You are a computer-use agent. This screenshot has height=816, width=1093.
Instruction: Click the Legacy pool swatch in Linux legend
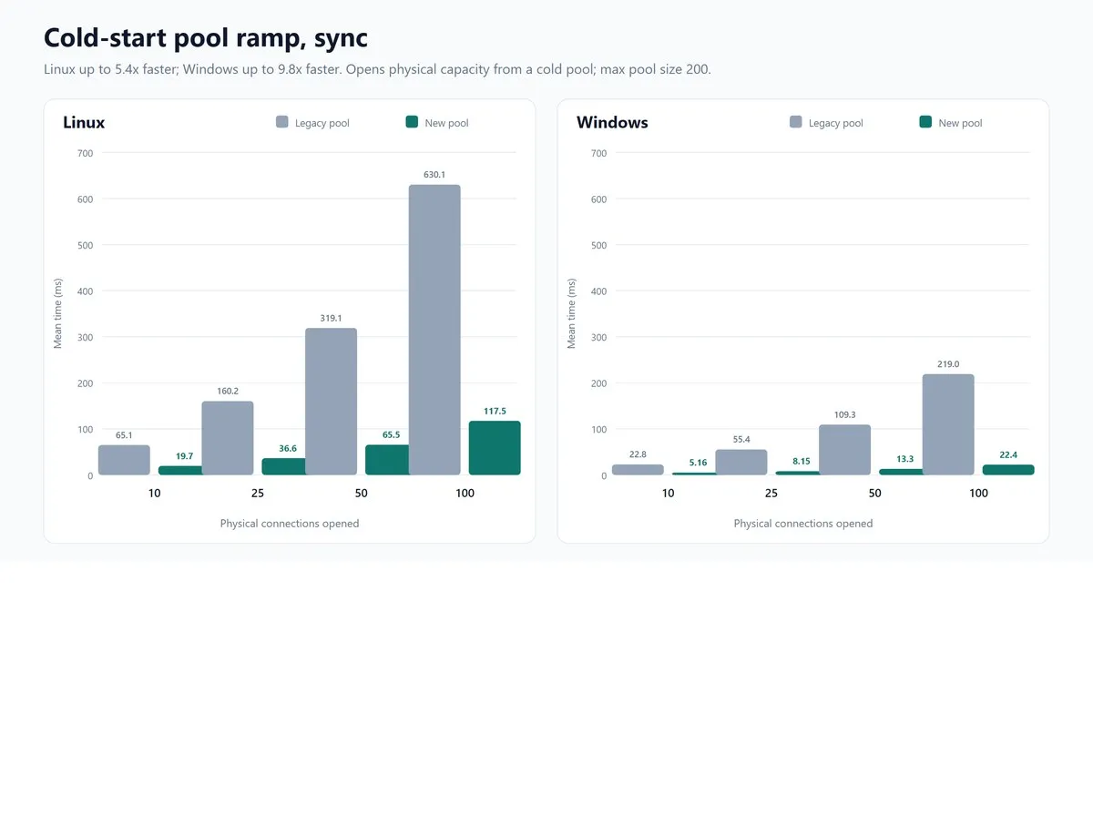point(282,122)
